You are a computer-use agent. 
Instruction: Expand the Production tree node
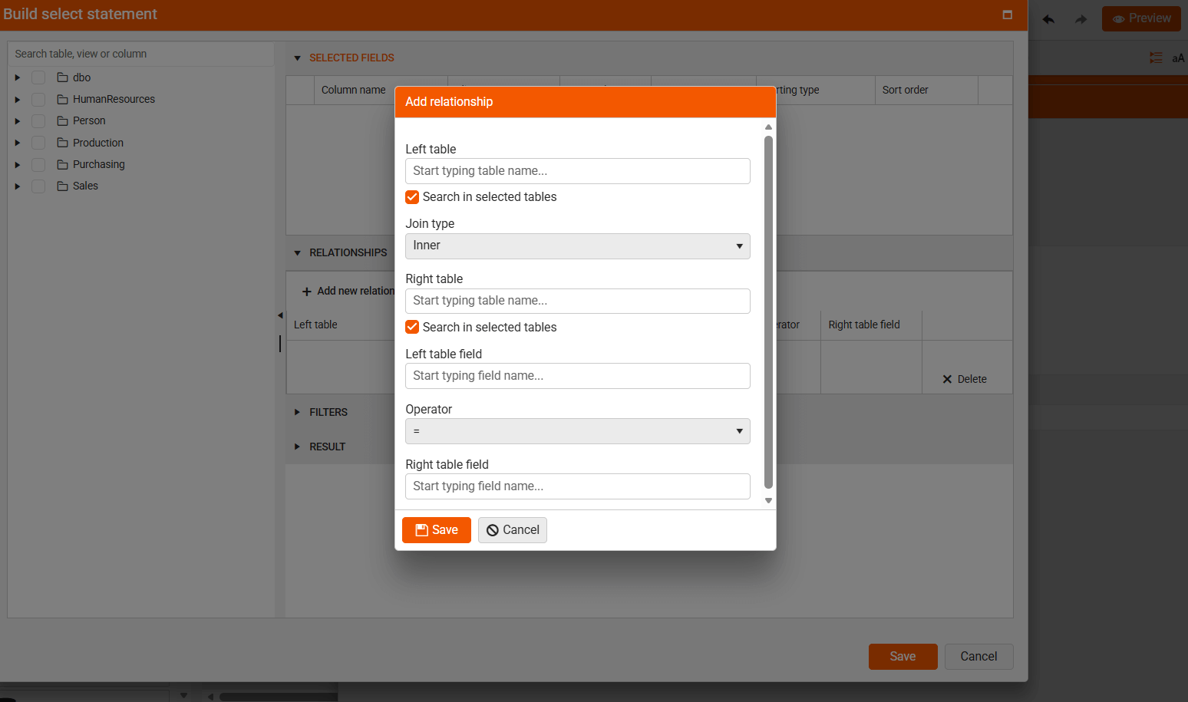point(18,143)
